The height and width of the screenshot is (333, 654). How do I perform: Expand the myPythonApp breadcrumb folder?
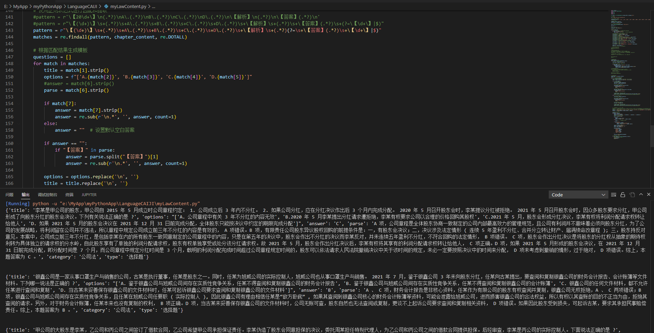[47, 6]
